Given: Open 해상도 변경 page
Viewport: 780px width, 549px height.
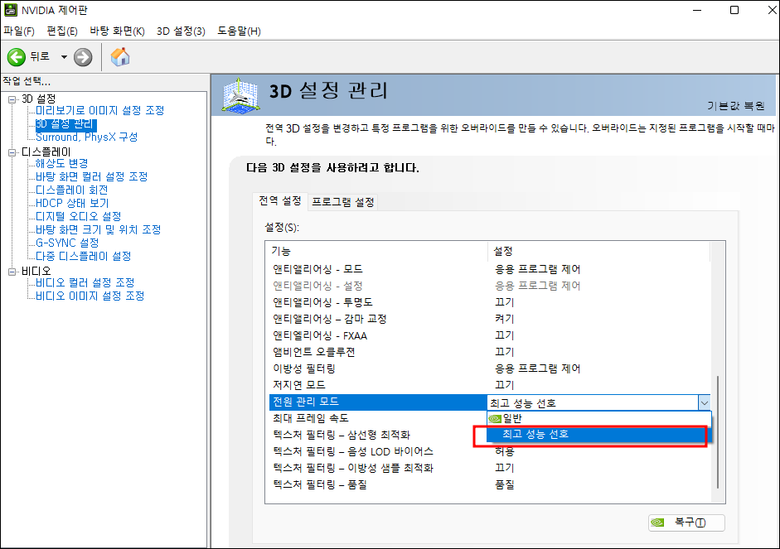Looking at the screenshot, I should [x=61, y=163].
